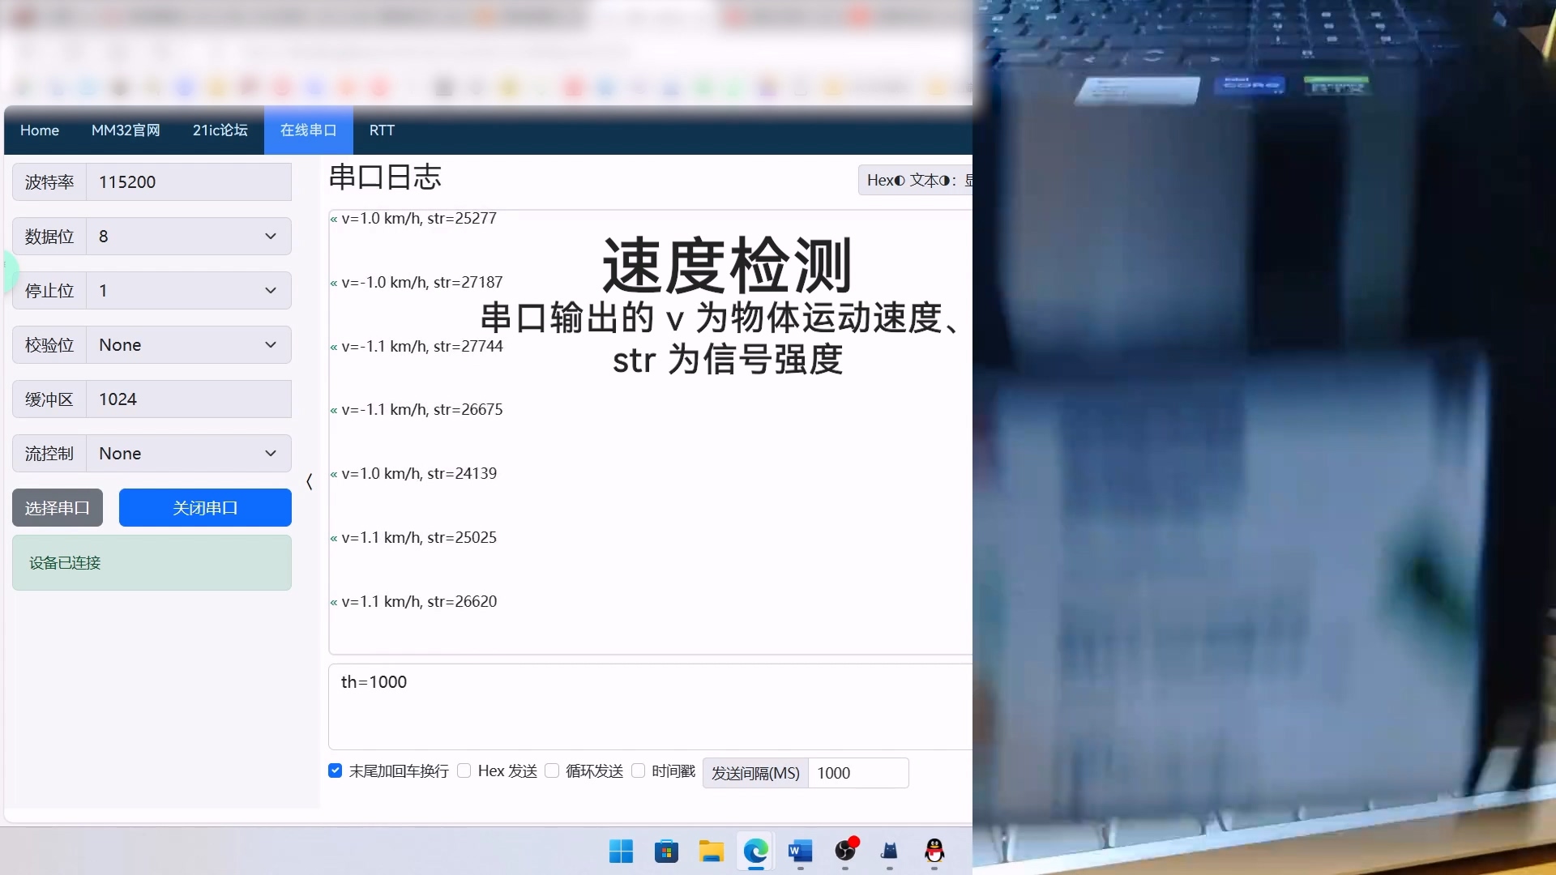Toggle 末尾加回车换行 checkbox

(335, 770)
